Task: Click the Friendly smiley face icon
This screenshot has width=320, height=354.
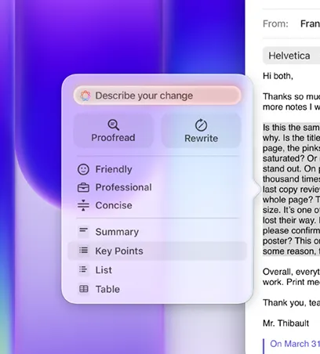Action: point(83,169)
